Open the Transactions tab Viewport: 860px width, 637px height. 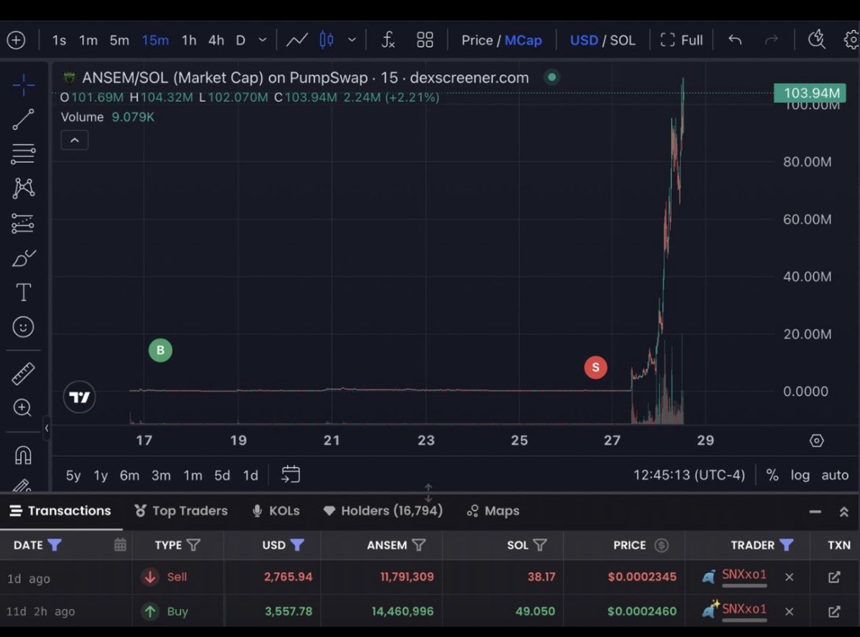point(60,511)
